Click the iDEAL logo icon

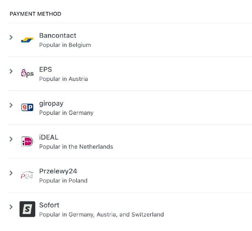(x=27, y=141)
